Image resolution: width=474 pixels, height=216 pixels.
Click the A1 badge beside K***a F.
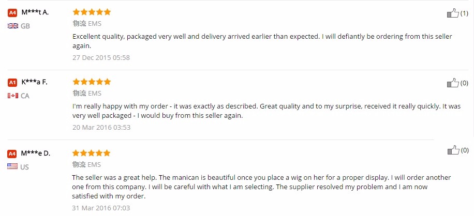click(13, 82)
